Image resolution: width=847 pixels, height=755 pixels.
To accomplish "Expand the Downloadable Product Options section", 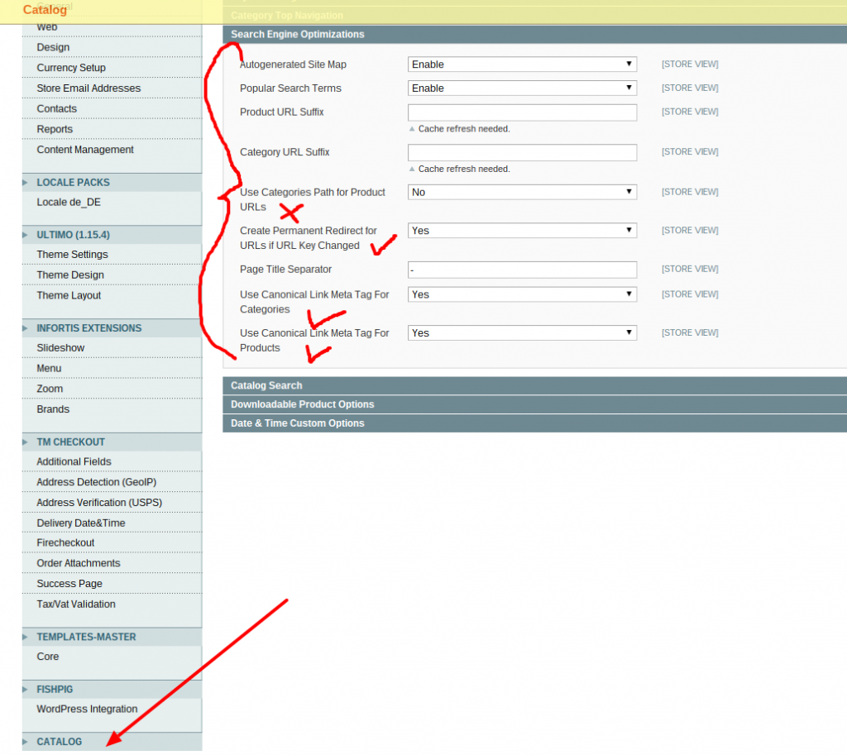I will 302,404.
